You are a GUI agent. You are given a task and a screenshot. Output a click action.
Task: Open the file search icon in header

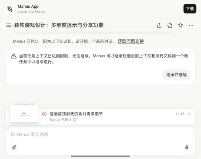click(x=170, y=25)
